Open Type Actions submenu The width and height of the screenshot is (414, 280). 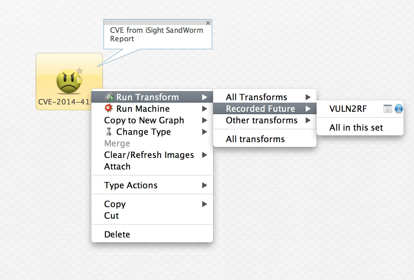click(x=152, y=185)
